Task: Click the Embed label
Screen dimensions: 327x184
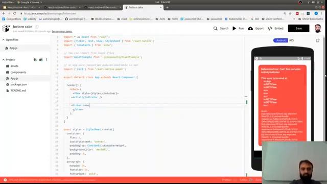Action: pos(279,29)
